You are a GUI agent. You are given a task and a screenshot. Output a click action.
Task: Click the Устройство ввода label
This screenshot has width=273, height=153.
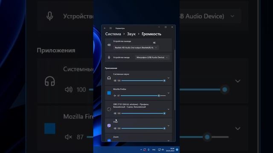pos(121,57)
